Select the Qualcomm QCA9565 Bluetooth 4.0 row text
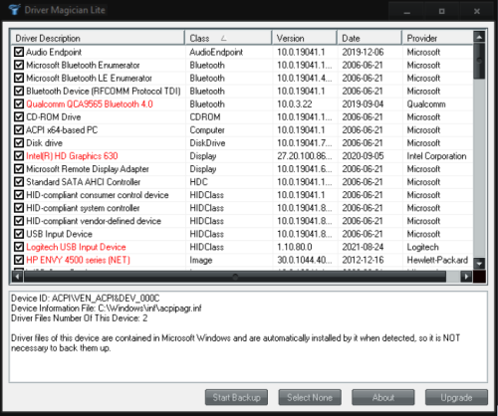Viewport: 498px width, 416px height. click(90, 104)
